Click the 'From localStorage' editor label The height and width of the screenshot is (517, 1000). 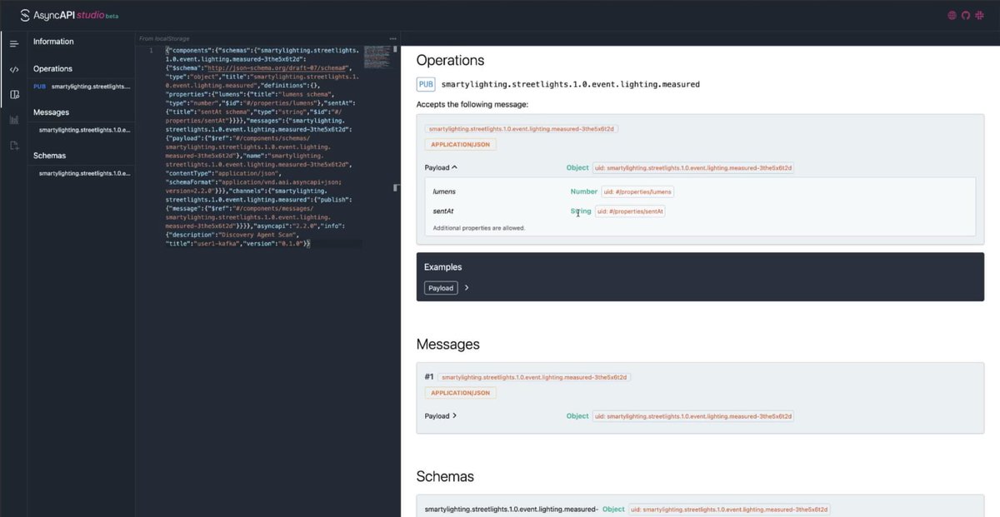pos(163,38)
